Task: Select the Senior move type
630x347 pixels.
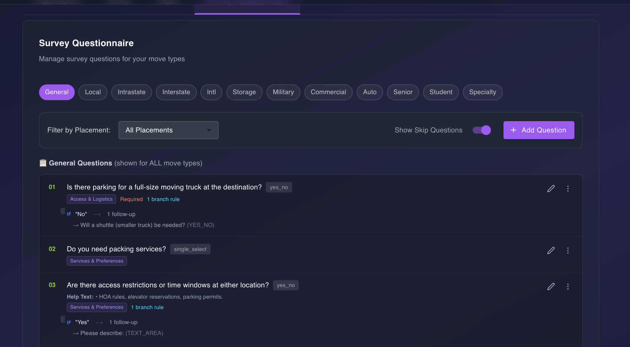Action: [403, 92]
